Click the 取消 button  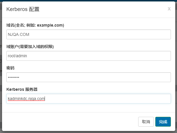tap(146, 122)
